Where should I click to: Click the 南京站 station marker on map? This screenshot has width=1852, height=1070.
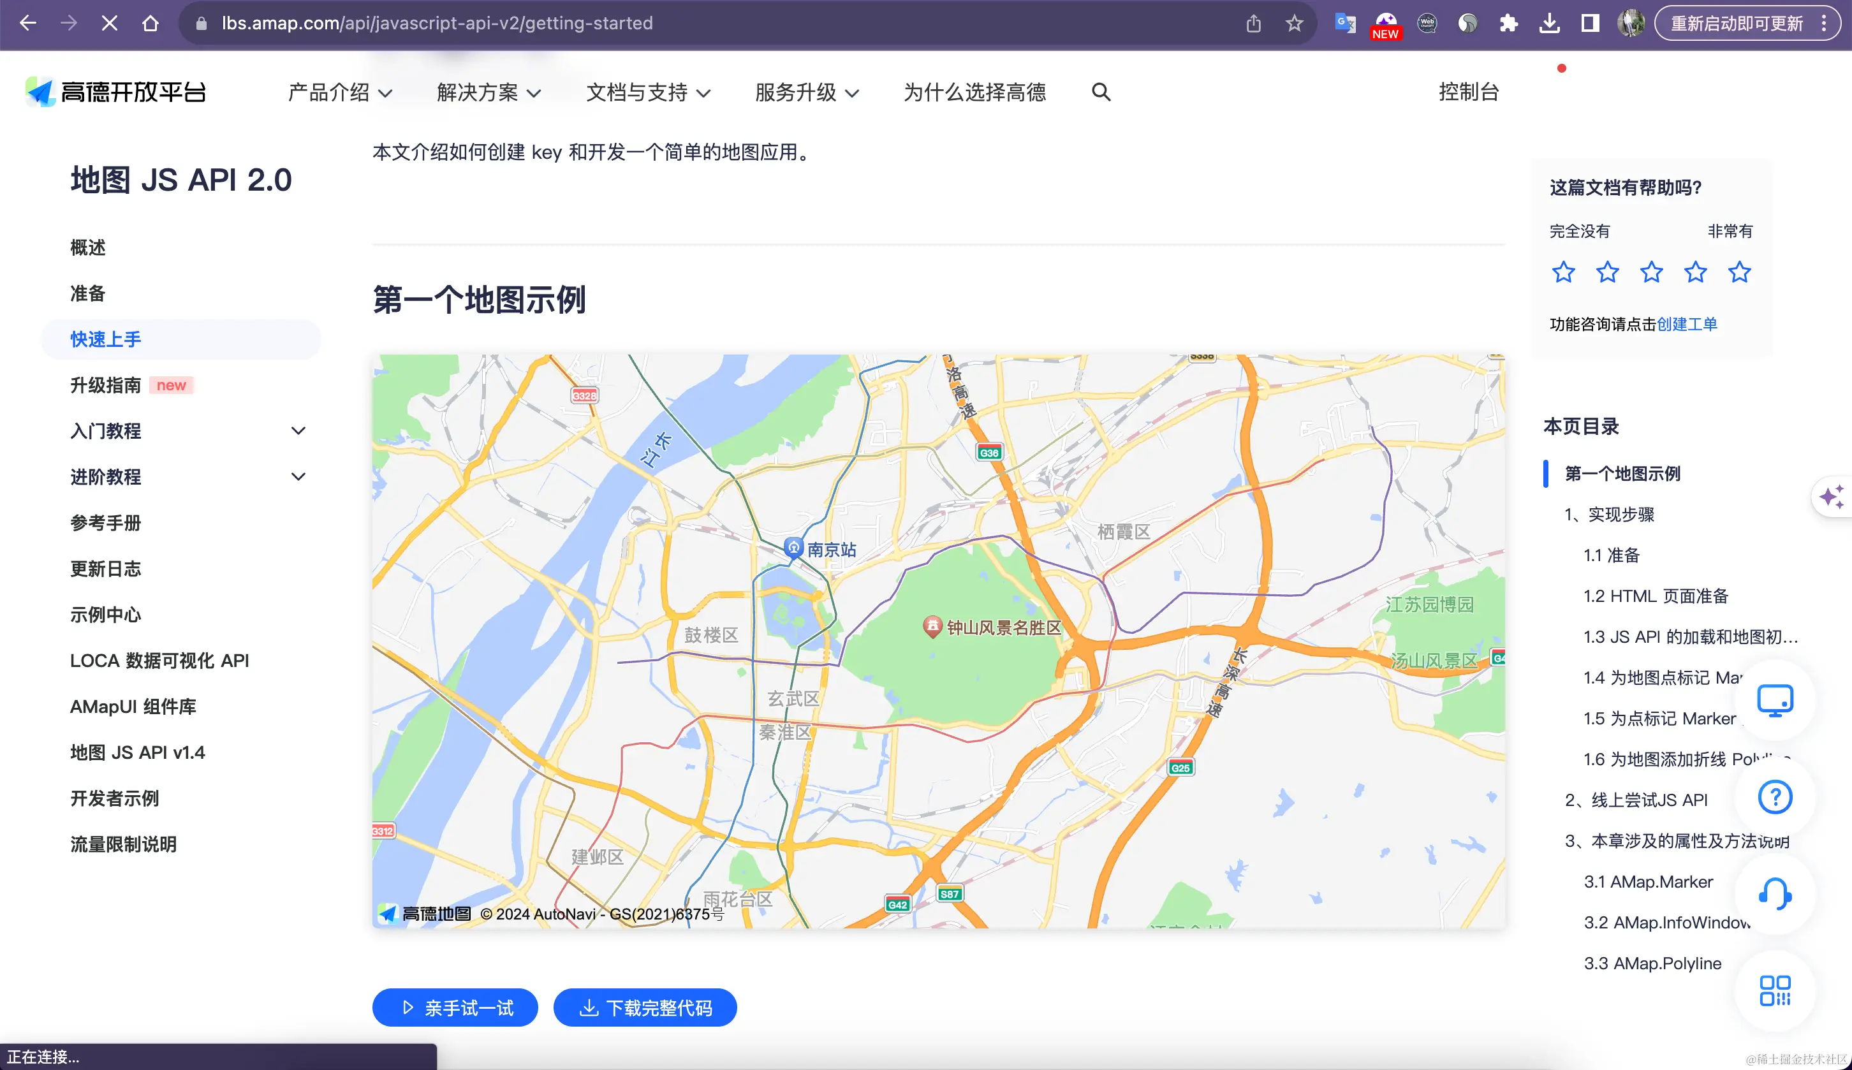[x=794, y=548]
